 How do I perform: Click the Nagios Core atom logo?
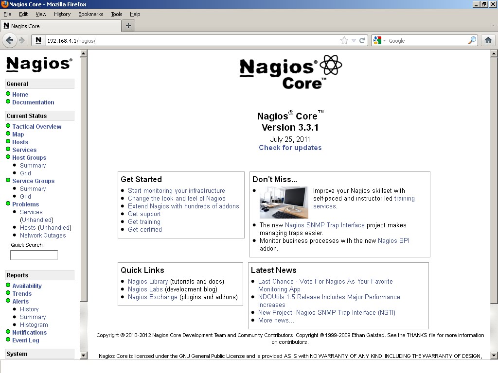[331, 65]
